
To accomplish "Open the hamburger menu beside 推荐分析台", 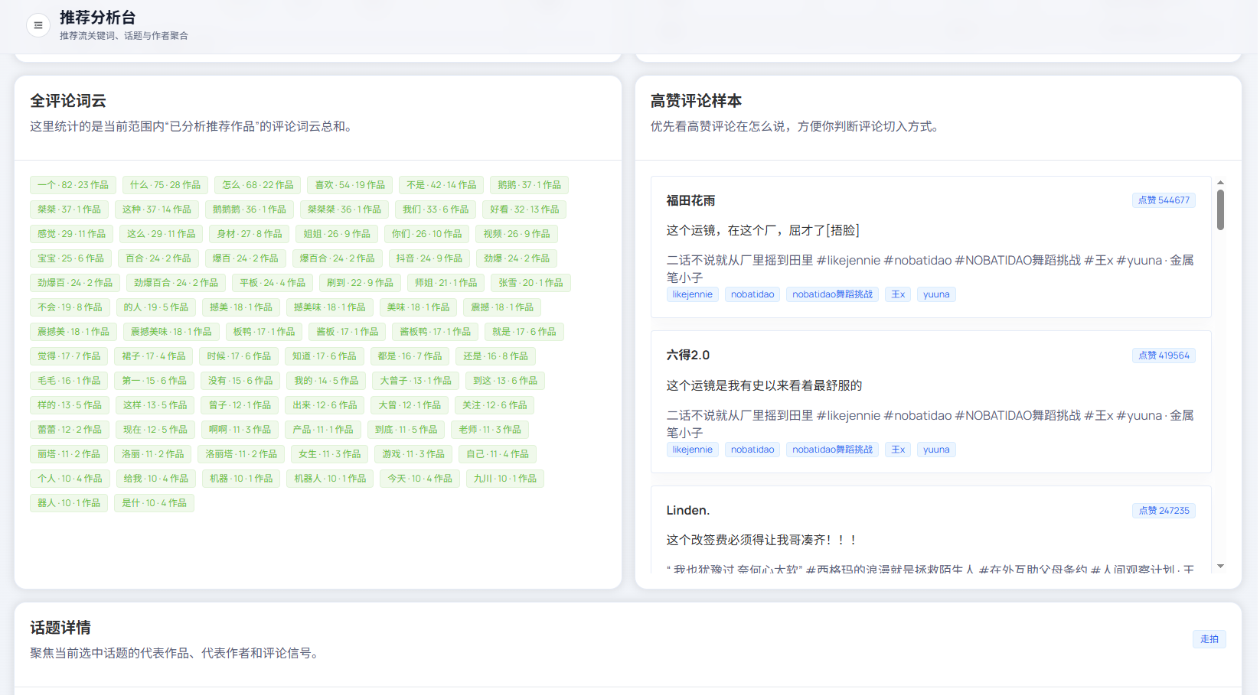I will pyautogui.click(x=38, y=25).
